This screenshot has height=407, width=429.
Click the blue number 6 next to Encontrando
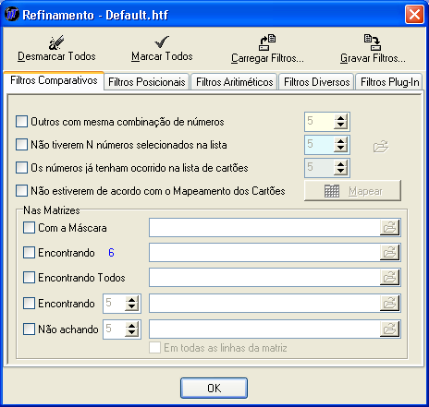111,253
